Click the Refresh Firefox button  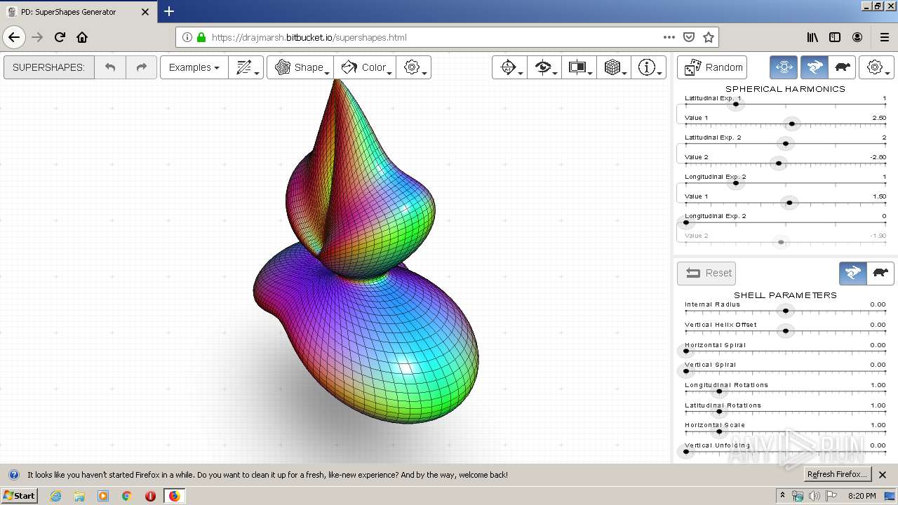[x=838, y=474]
